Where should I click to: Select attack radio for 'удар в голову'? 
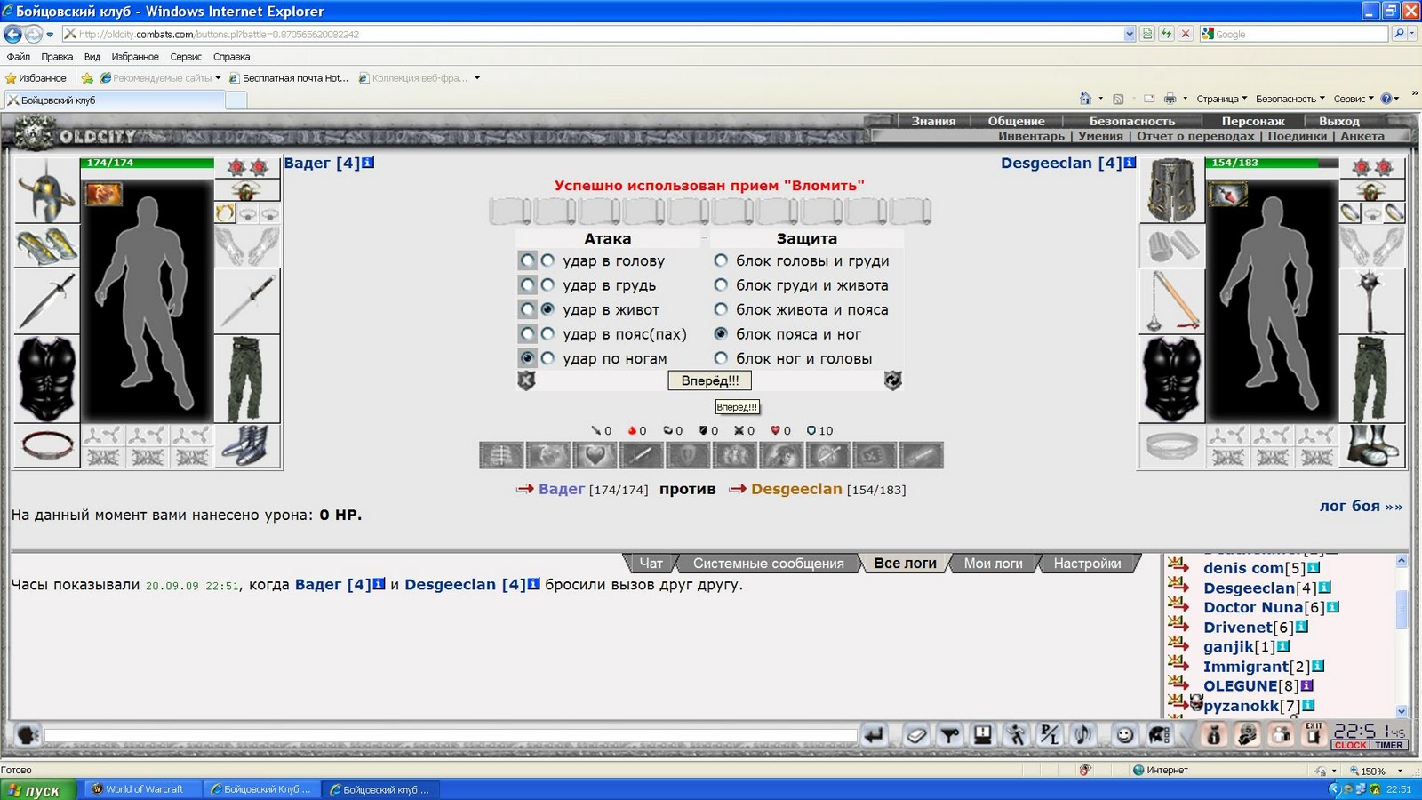[x=547, y=260]
